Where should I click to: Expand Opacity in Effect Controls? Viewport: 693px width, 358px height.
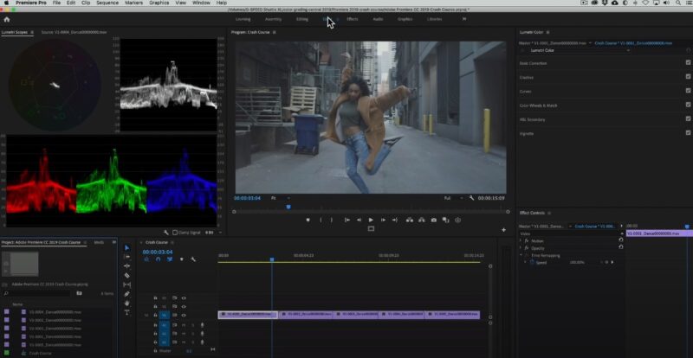tap(521, 247)
